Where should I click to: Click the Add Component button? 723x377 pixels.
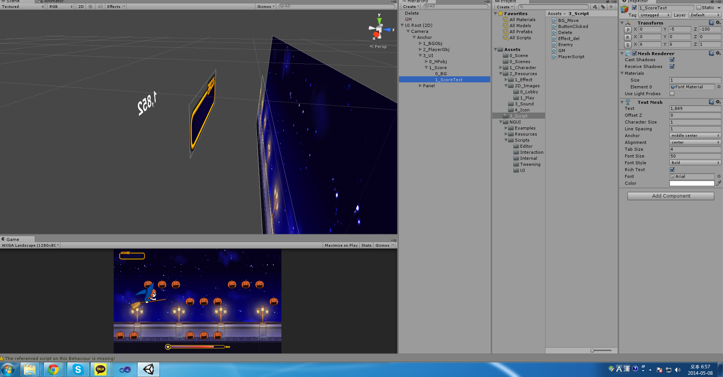671,196
